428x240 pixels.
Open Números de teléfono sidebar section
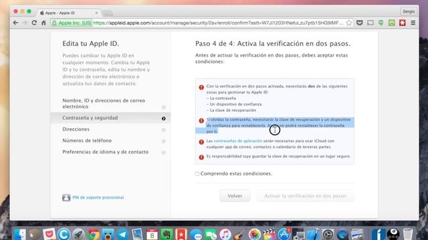[x=87, y=141]
